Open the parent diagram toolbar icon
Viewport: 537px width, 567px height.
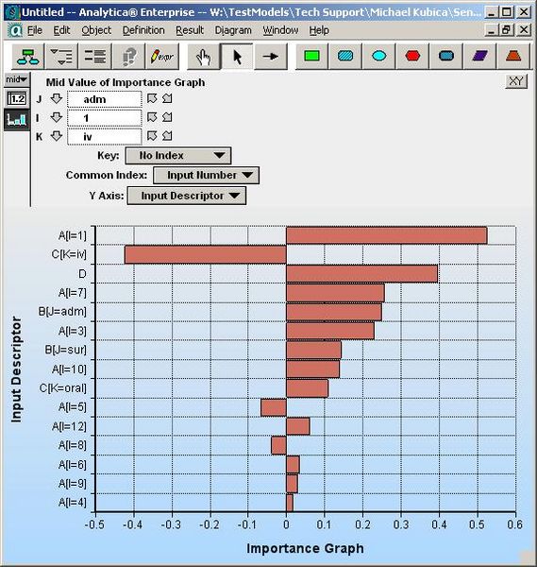[28, 57]
